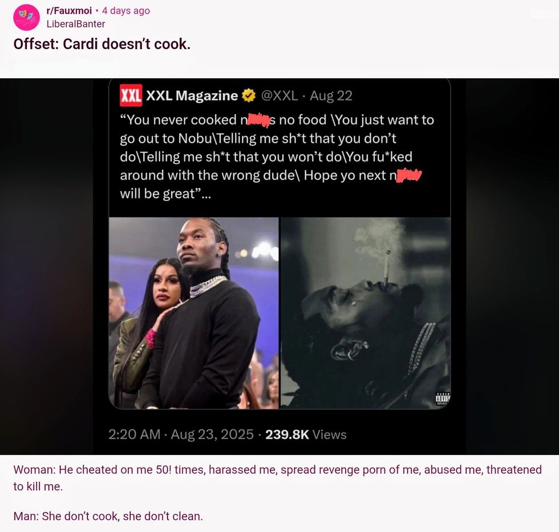Click the 2:20 AM Aug 23, 2025 timestamp

coord(181,434)
